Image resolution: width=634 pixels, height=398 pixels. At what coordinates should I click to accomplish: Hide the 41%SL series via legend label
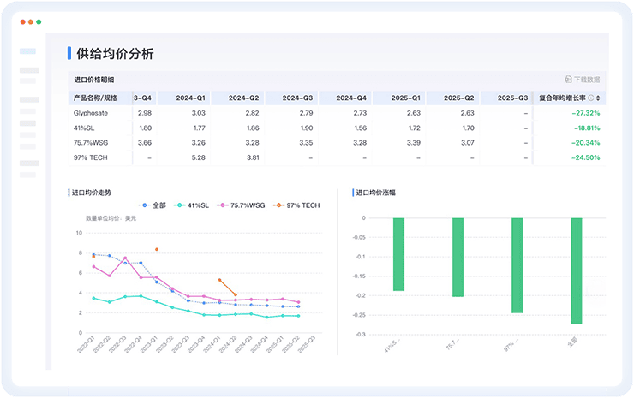point(200,205)
